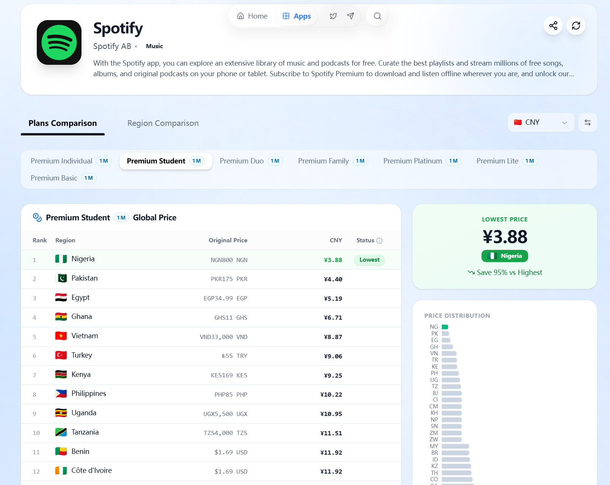Click the Egypt flag icon
The width and height of the screenshot is (610, 485).
pyautogui.click(x=61, y=298)
